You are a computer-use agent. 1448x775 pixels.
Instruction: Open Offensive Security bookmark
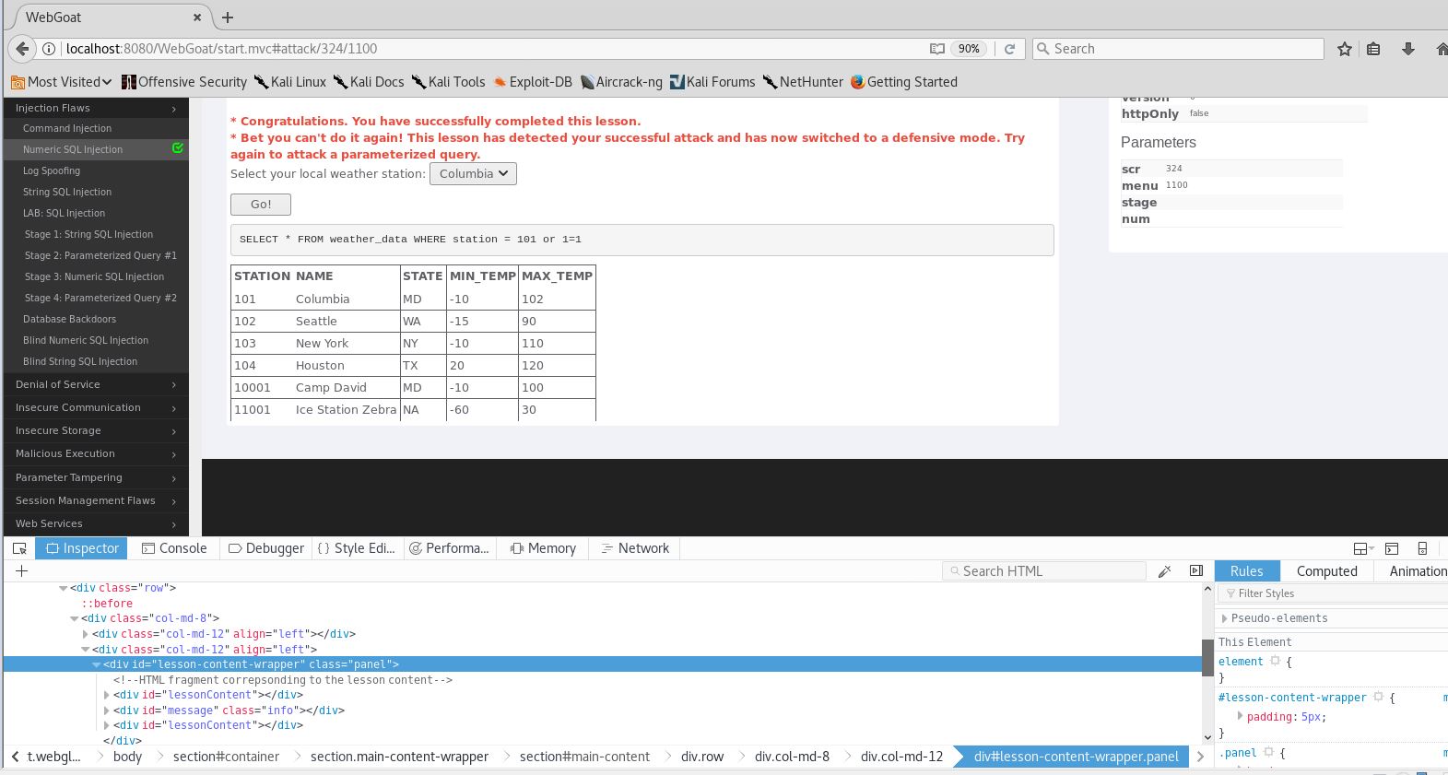pos(184,82)
